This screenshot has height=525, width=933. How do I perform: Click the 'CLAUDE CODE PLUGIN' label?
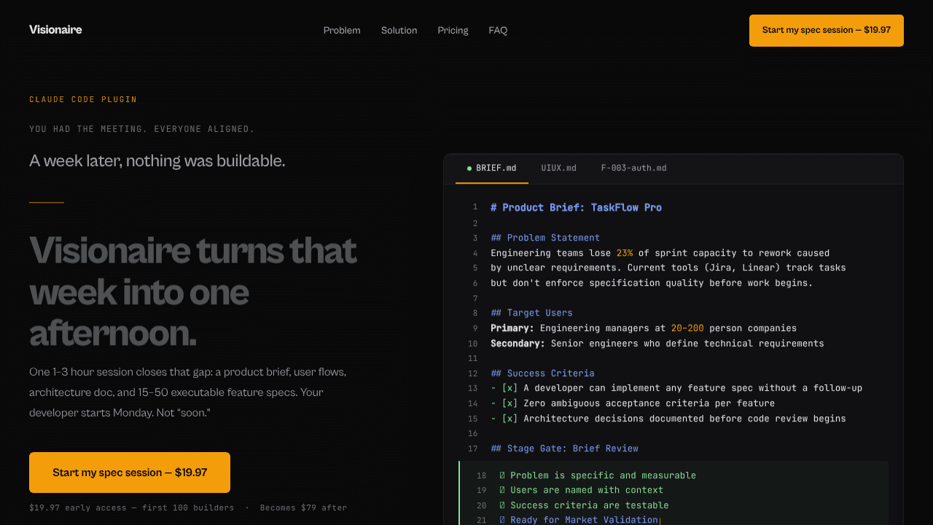pos(83,99)
